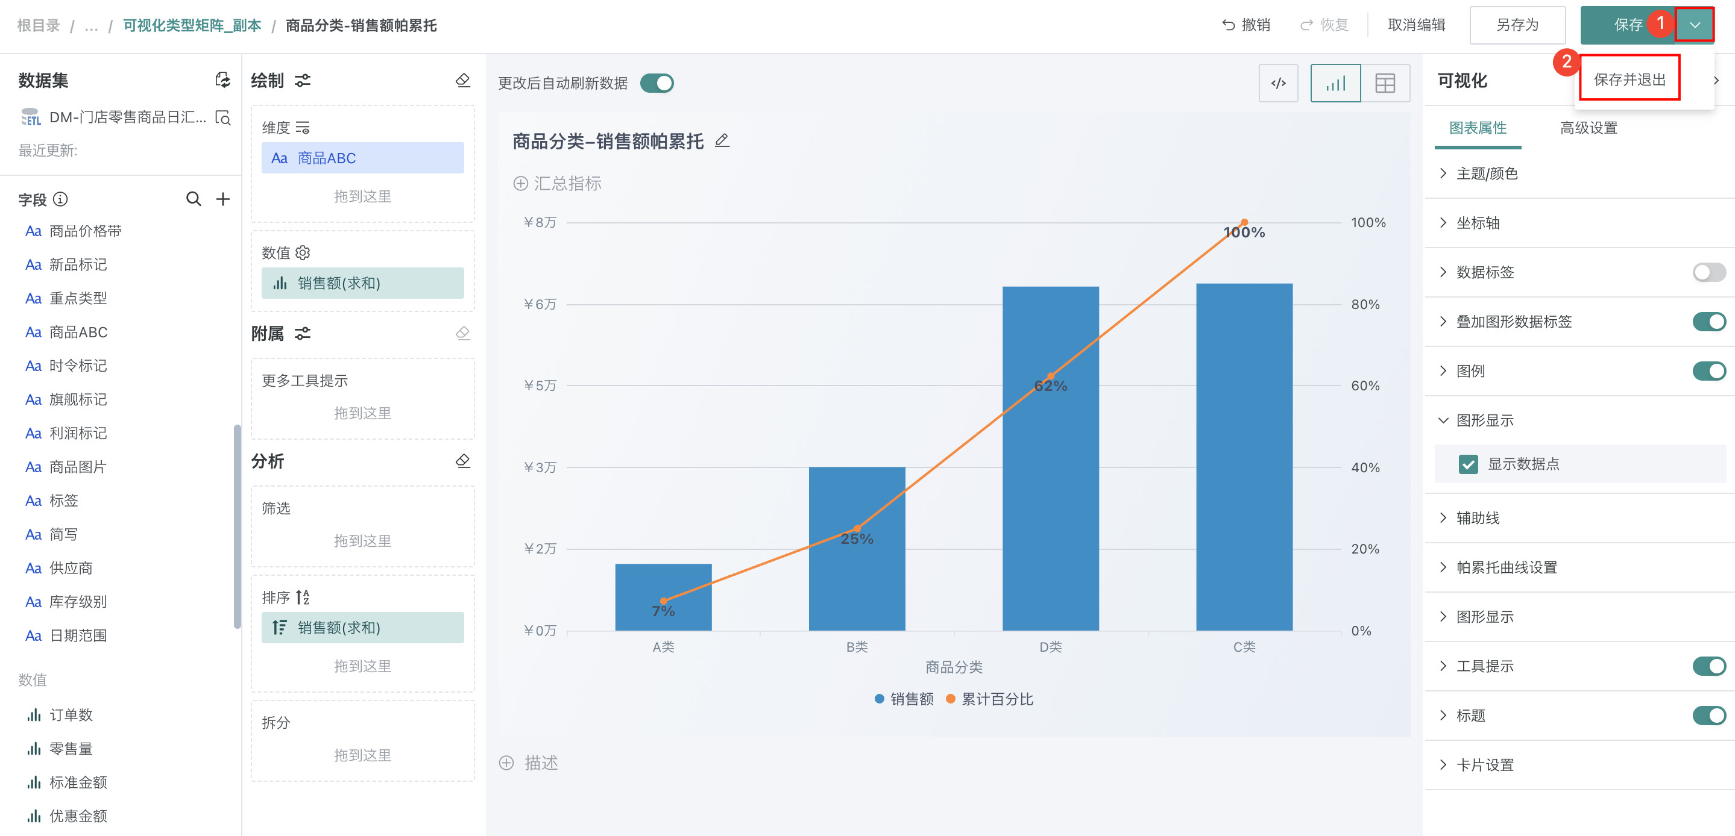Viewport: 1735px width, 836px height.
Task: Choose 保存并退出 from the dropdown menu
Action: (1630, 80)
